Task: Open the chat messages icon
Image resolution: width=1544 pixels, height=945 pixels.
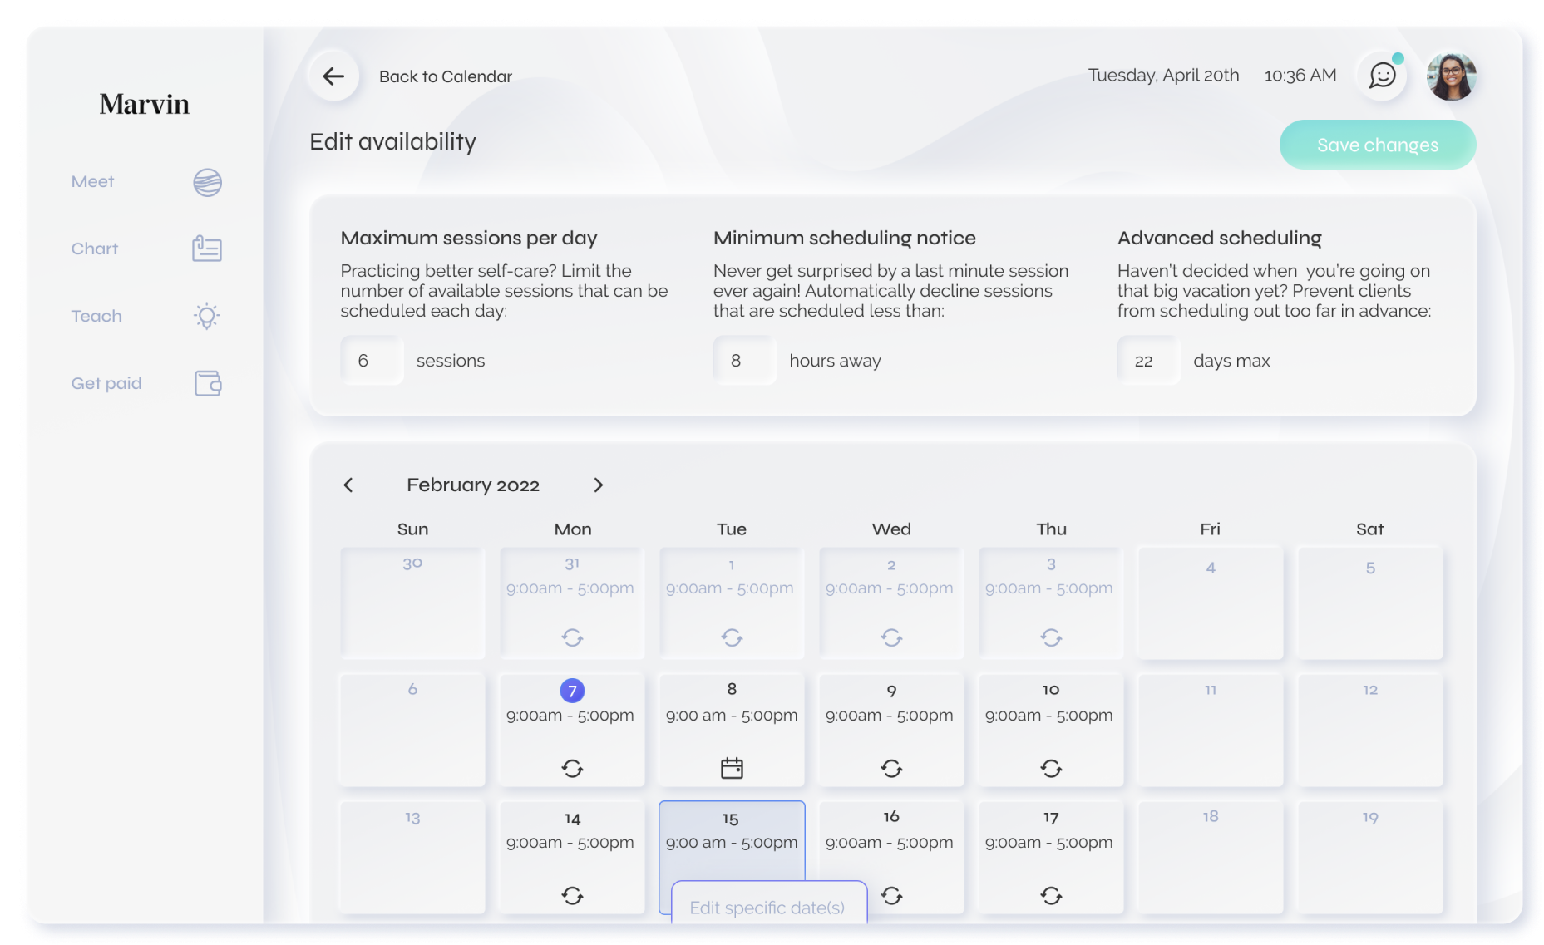Action: pyautogui.click(x=1382, y=76)
